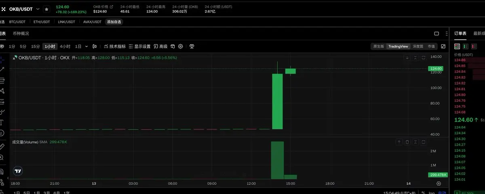Click the 124.60 last price in order book
Image resolution: width=485 pixels, height=194 pixels.
point(463,120)
